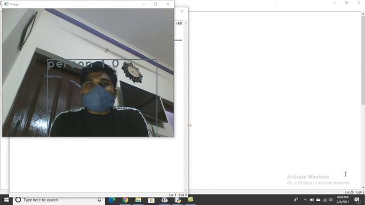The width and height of the screenshot is (365, 205).
Task: Click Col: 0 beside Ln: 20
Action: [x=360, y=192]
